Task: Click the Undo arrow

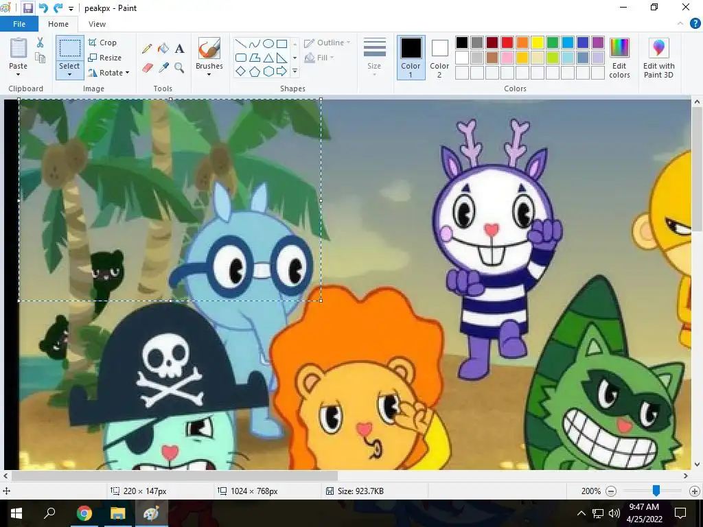Action: [x=43, y=8]
